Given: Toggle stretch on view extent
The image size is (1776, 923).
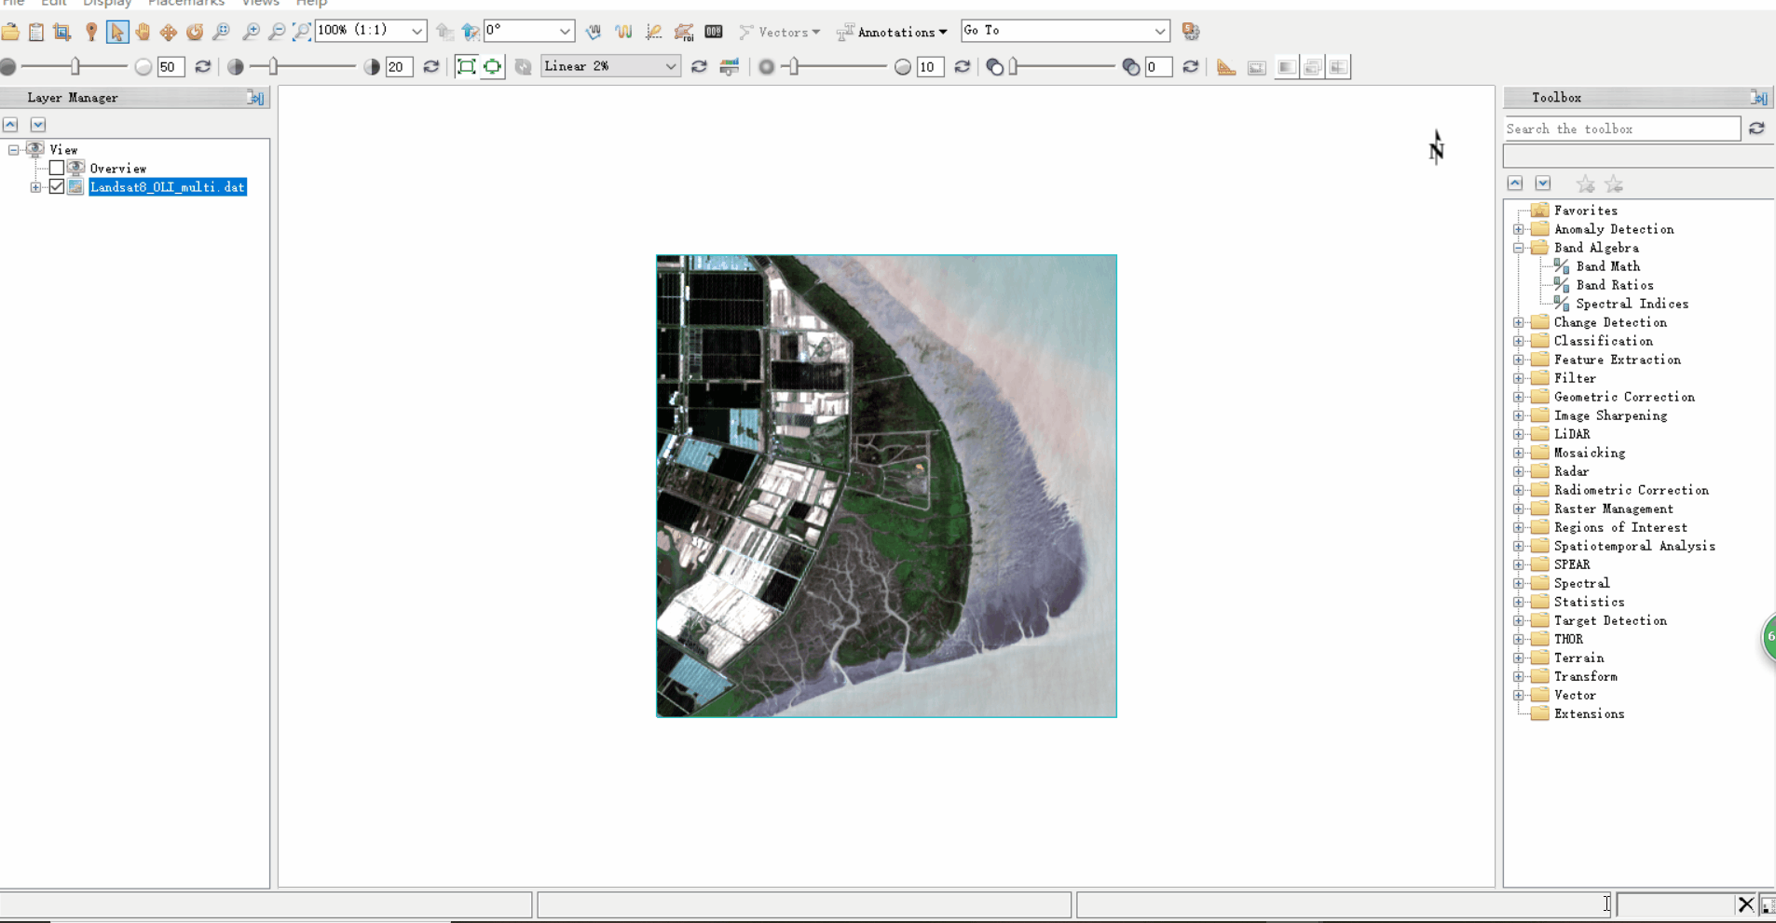Looking at the screenshot, I should 492,67.
